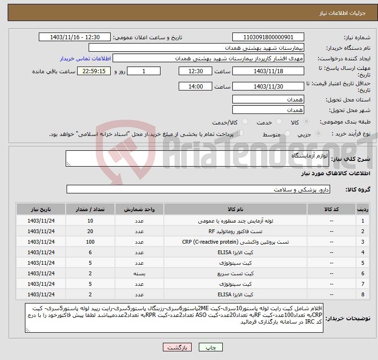Select the متوسط purchase type radio
The image size is (378, 360).
pyautogui.click(x=287, y=134)
